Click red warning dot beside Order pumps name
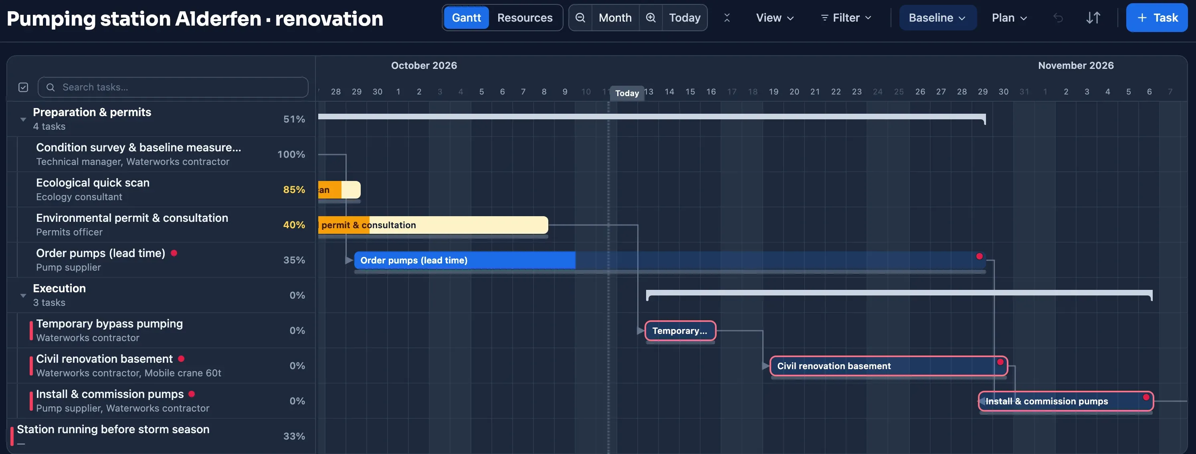 pyautogui.click(x=174, y=253)
